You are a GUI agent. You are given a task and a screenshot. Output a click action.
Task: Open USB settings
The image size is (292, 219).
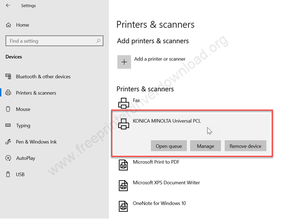(x=20, y=174)
